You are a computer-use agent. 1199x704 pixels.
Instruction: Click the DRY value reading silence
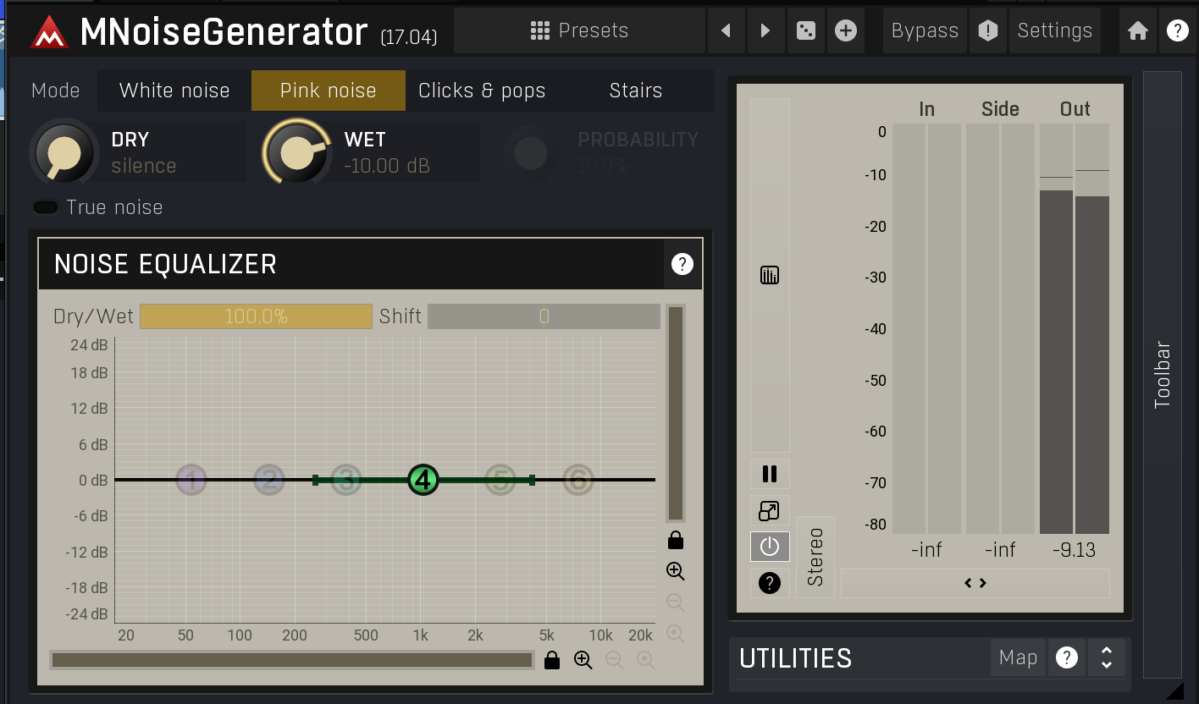pyautogui.click(x=144, y=166)
